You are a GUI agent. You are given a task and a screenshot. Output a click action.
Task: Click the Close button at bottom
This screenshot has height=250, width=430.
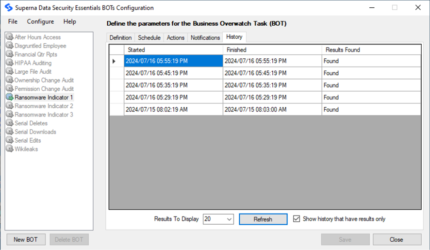tap(397, 240)
